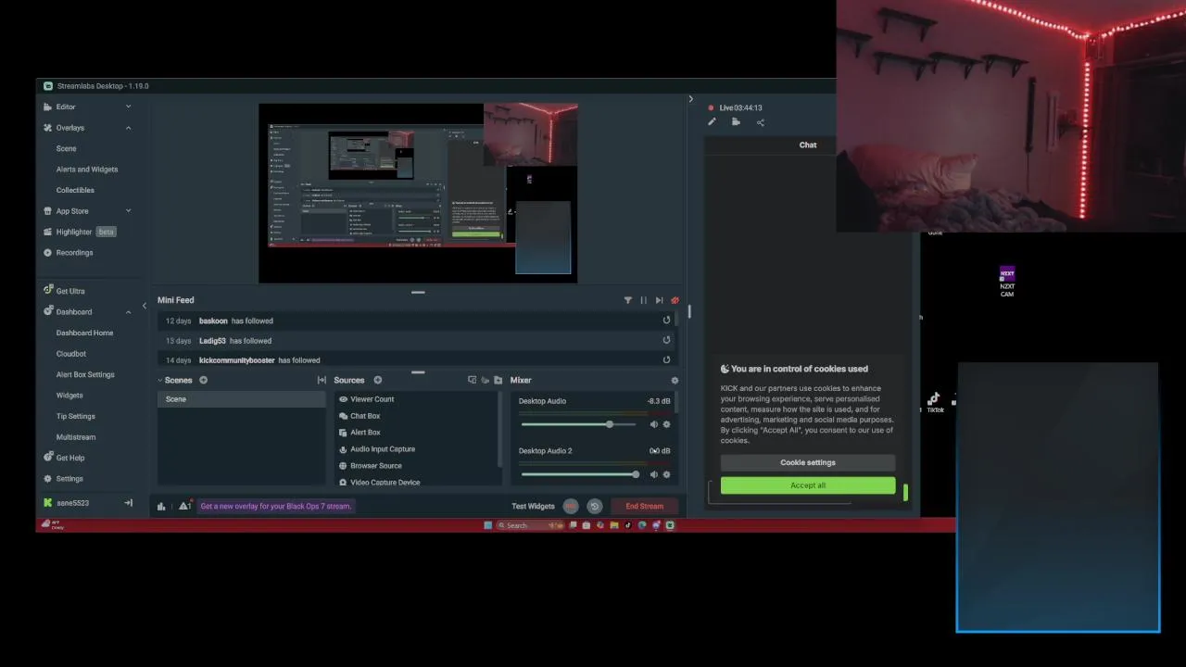
Task: Expand the Editor sidebar chevron
Action: point(129,107)
